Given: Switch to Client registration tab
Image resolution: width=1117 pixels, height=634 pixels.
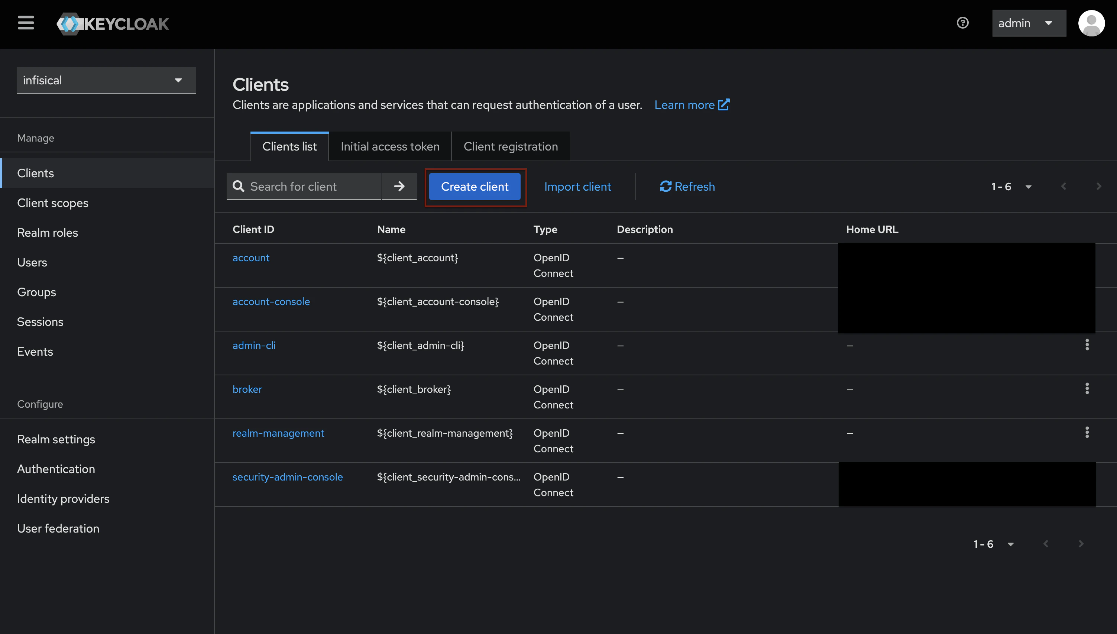Looking at the screenshot, I should click(x=511, y=147).
